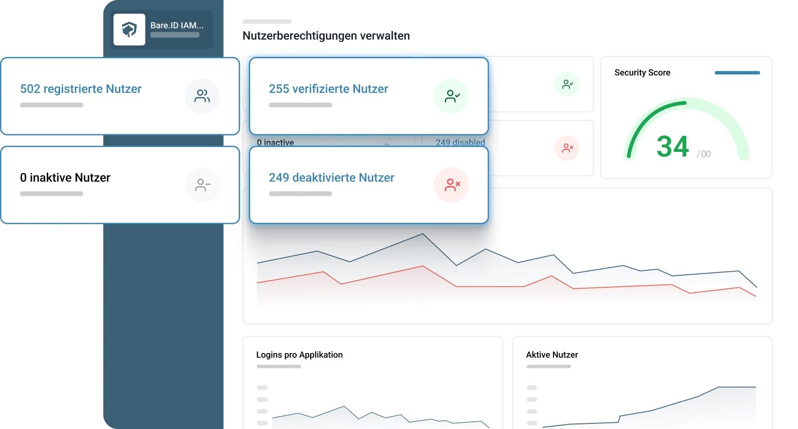
Task: Open the 255 verifizierte Nutzer card
Action: [369, 96]
